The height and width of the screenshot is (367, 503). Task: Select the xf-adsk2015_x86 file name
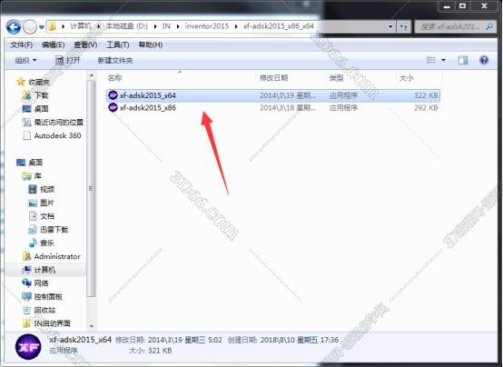148,107
